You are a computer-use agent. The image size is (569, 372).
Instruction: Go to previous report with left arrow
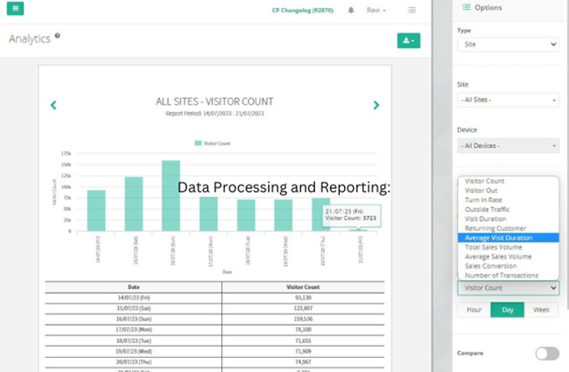(x=53, y=105)
